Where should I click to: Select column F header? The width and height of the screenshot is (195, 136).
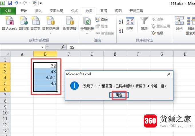pyautogui.click(x=138, y=54)
